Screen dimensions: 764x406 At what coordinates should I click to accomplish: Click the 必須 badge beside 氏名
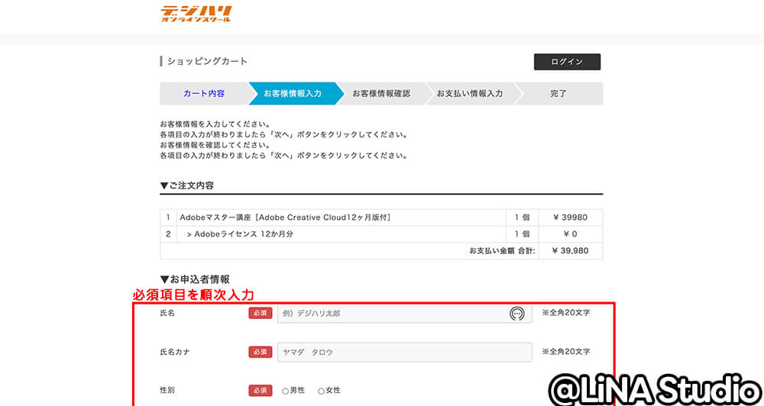(x=260, y=313)
